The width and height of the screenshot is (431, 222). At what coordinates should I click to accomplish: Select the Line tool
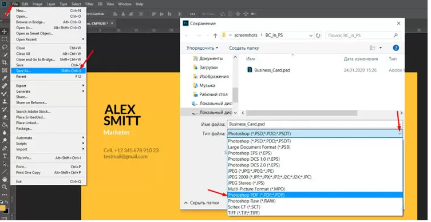point(5,172)
